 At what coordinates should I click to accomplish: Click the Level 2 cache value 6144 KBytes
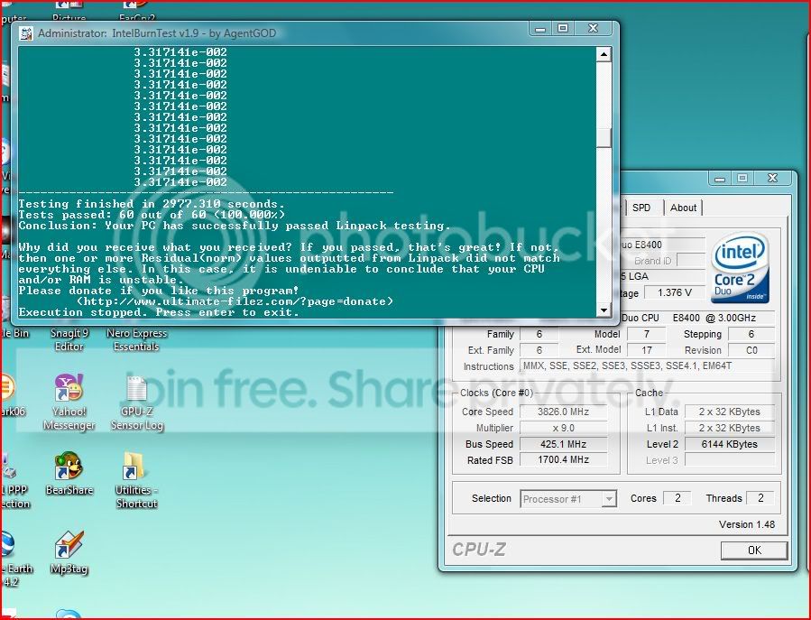pos(729,444)
